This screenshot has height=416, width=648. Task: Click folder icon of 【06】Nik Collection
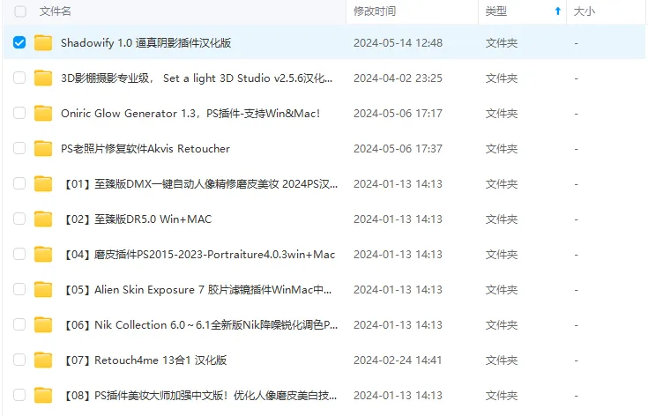tap(43, 324)
